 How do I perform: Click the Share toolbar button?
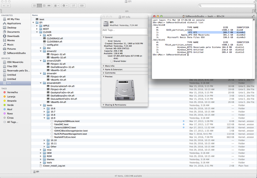point(73,5)
